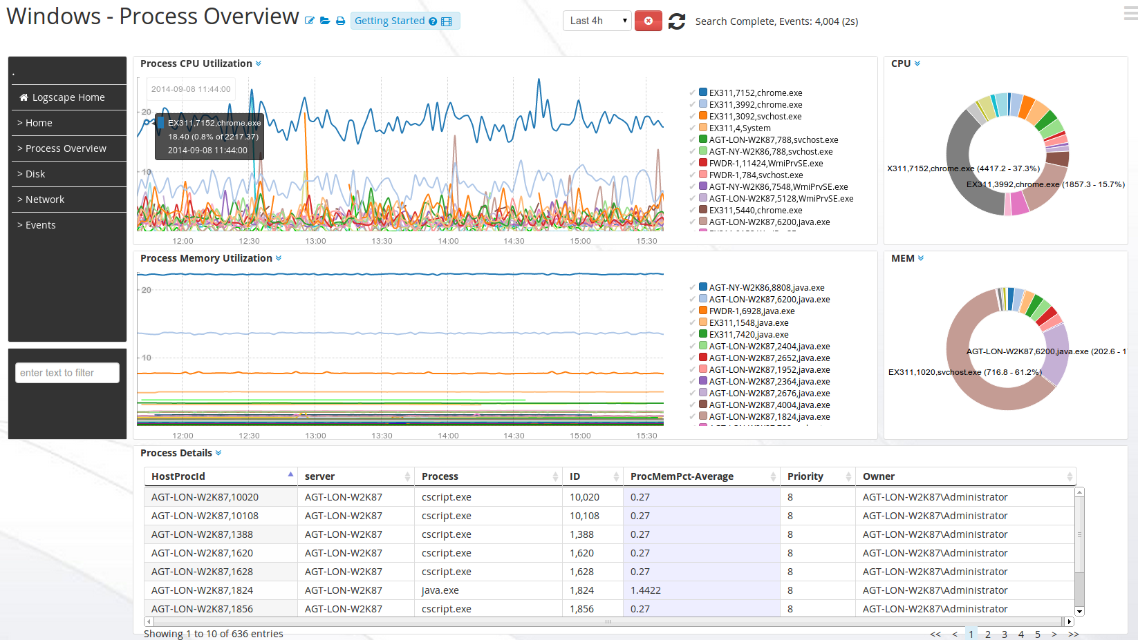Open the Last 4h time range dropdown

pyautogui.click(x=597, y=21)
